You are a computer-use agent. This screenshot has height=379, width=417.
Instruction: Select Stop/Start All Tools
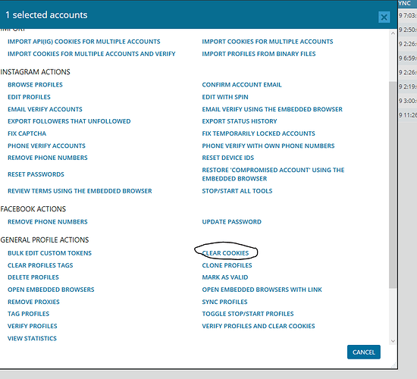237,191
